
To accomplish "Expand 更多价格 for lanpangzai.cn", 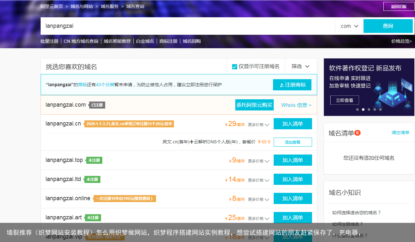I will pyautogui.click(x=259, y=125).
